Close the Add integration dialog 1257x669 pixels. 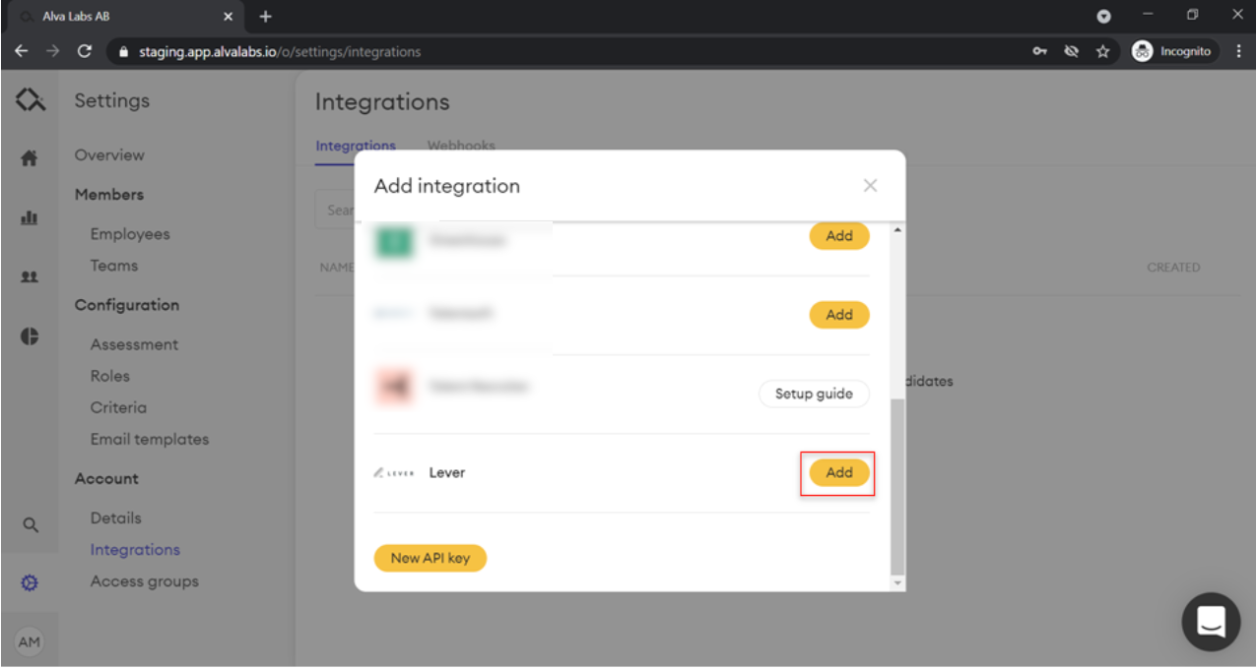point(871,185)
